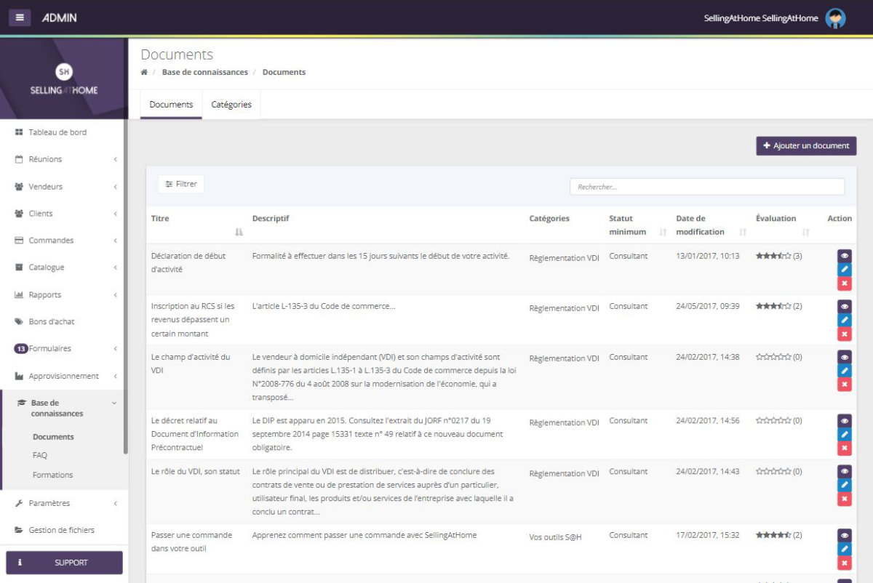Click the SUPPORT button
The width and height of the screenshot is (873, 583).
(x=64, y=563)
